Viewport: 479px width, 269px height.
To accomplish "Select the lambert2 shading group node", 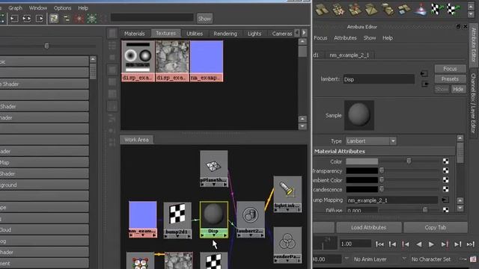I will 251,220.
